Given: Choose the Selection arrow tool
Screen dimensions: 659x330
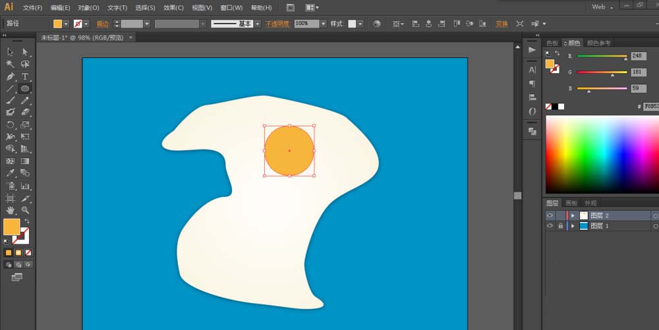Looking at the screenshot, I should tap(11, 52).
